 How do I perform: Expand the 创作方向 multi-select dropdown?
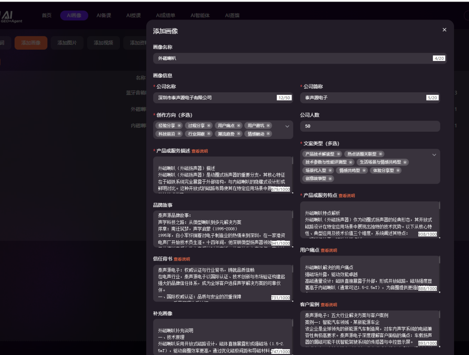[x=287, y=126]
